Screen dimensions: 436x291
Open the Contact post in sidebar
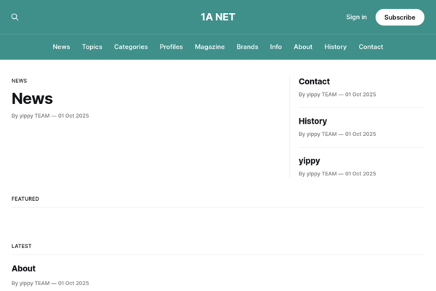[x=314, y=81]
